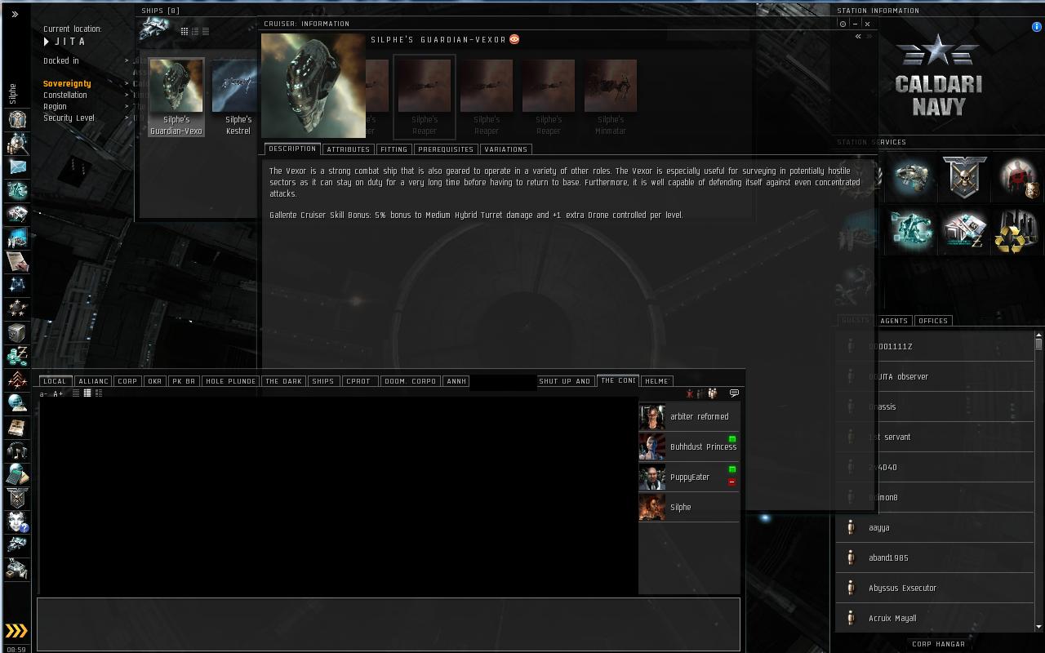Click the yellow triple chevron at sidebar bottom
The image size is (1045, 653).
pos(16,630)
